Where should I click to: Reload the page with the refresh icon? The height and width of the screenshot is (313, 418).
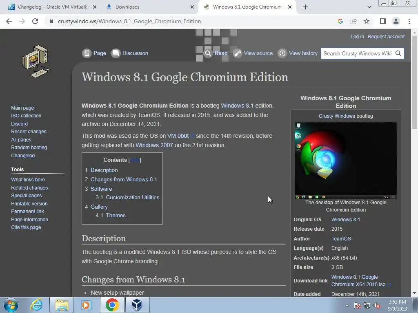coord(35,21)
